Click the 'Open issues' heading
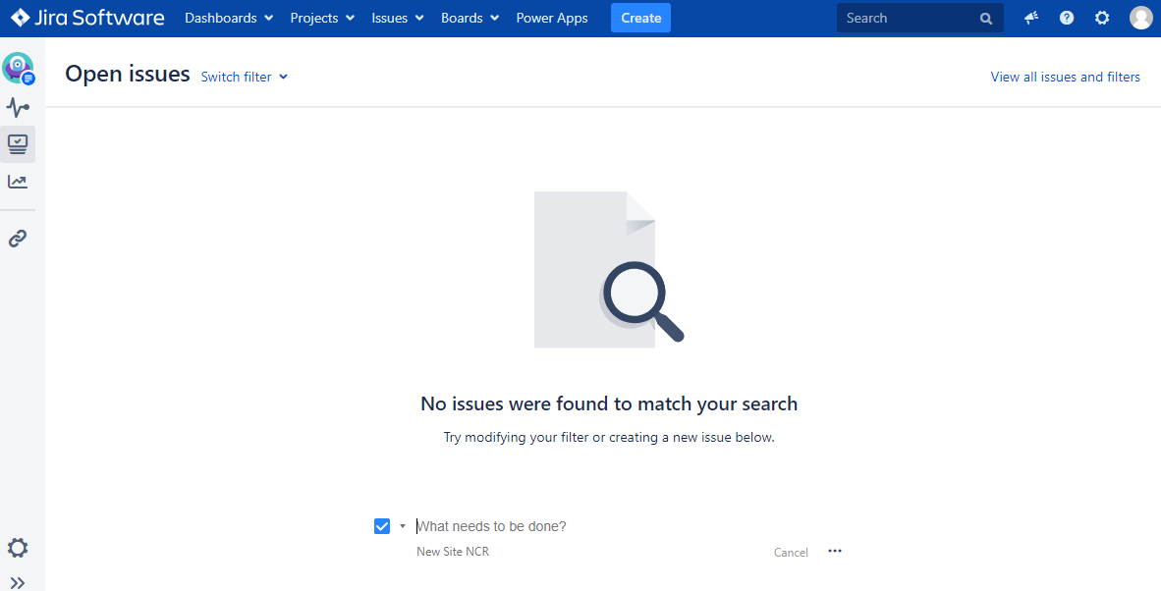The width and height of the screenshot is (1161, 591). point(128,74)
